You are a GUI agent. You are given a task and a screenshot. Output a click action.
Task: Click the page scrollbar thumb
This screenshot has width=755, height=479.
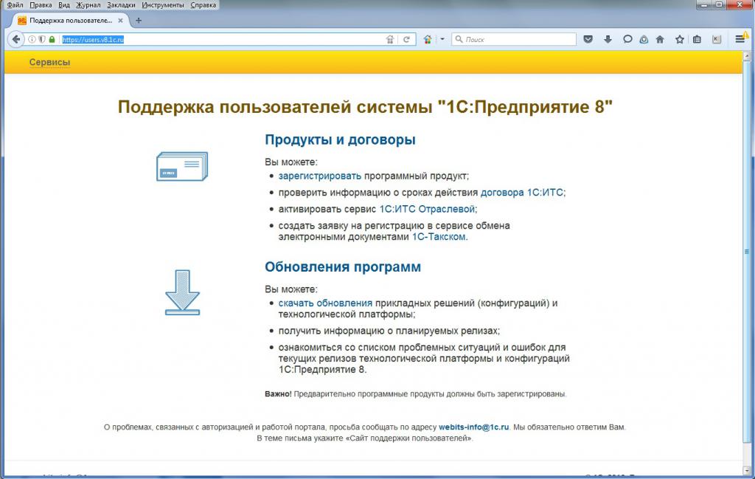[x=747, y=251]
